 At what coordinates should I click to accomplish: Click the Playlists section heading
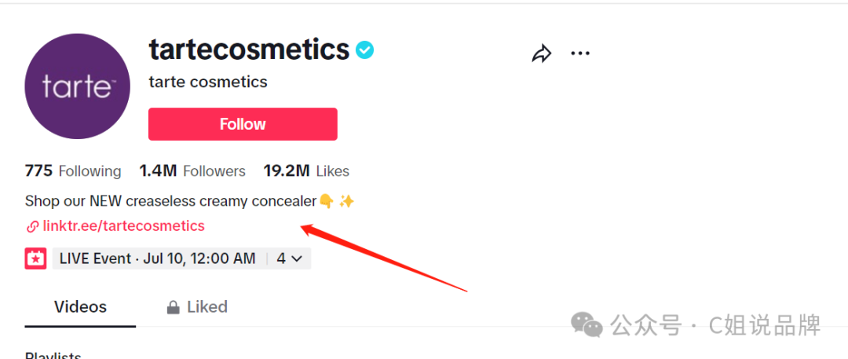(53, 355)
